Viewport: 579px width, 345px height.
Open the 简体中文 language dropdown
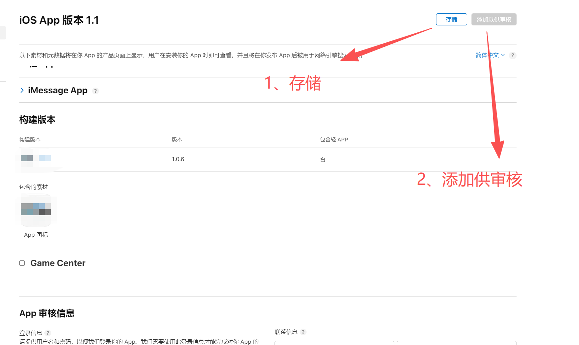490,55
